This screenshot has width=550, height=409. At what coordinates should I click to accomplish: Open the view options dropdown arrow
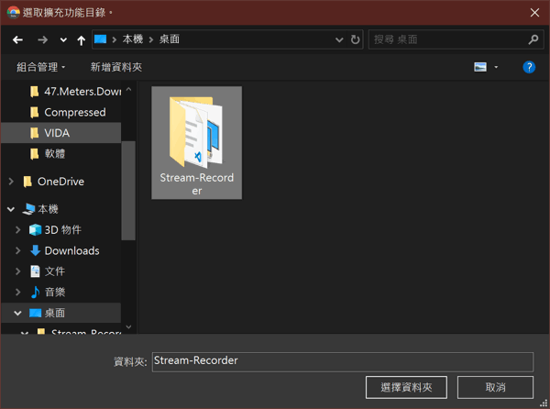496,67
